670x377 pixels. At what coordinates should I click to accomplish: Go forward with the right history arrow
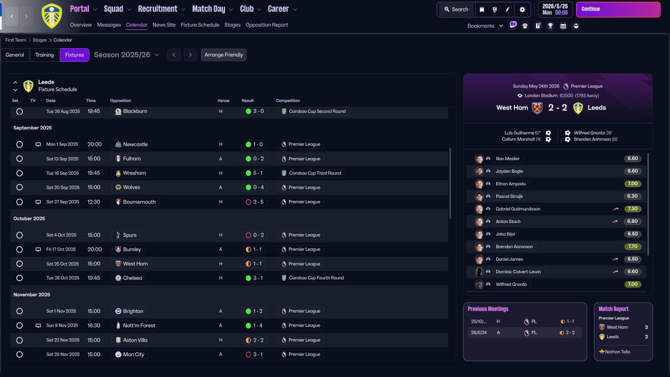click(x=27, y=16)
